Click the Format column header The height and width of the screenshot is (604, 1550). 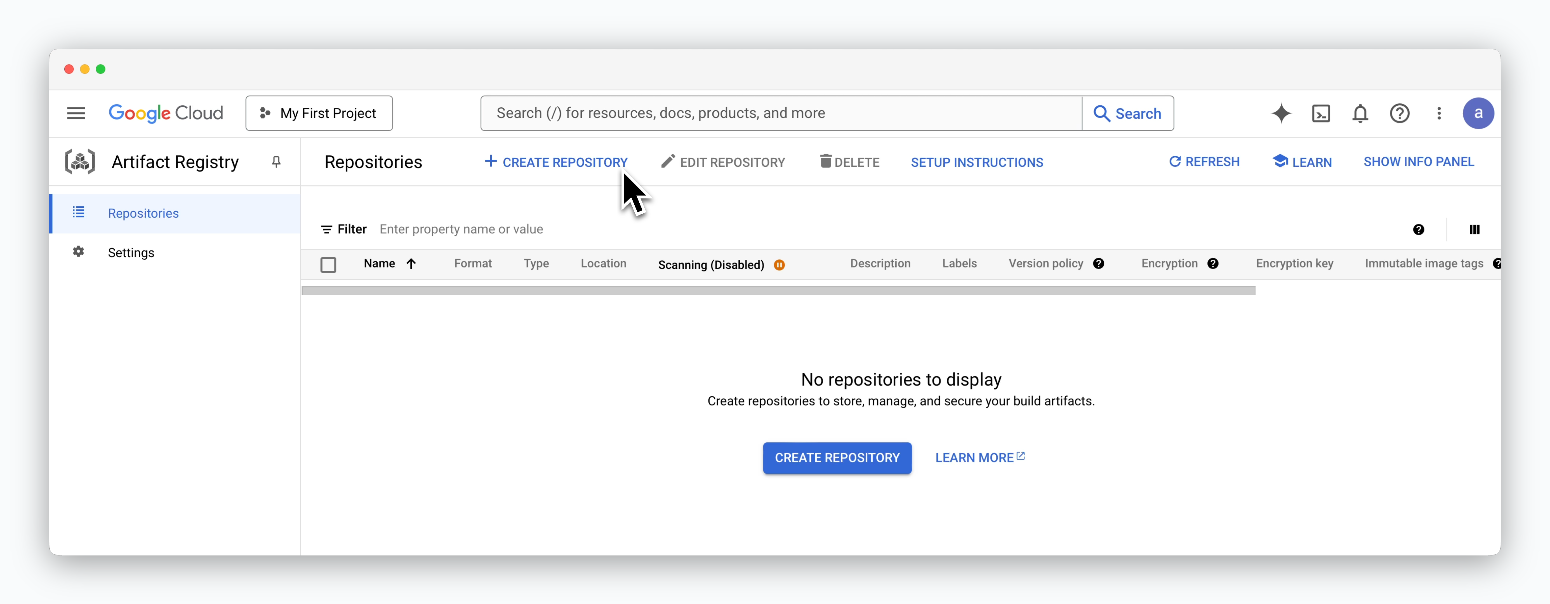click(x=473, y=263)
